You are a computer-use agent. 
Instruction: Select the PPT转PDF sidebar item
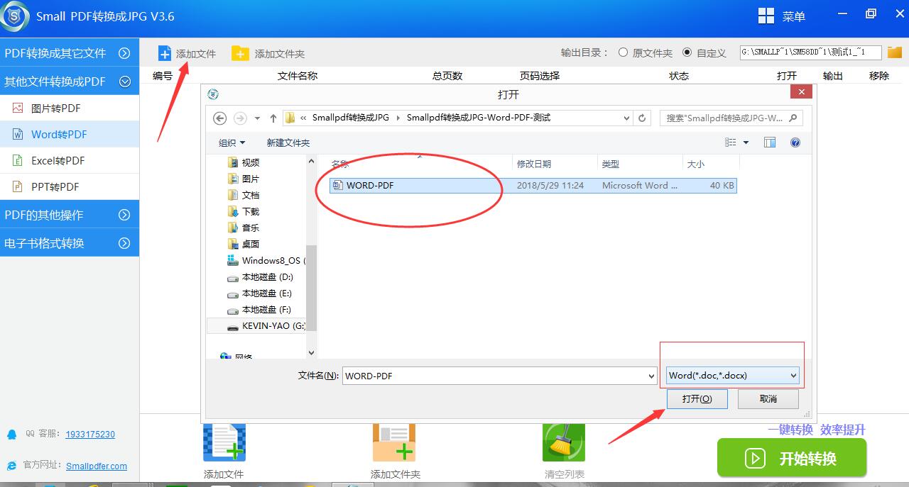pos(70,186)
